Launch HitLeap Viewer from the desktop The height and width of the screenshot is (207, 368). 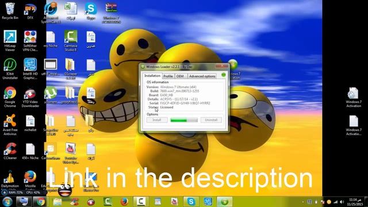(10, 41)
